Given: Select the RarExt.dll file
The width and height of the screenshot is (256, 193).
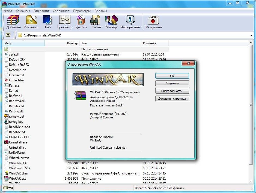Looking at the screenshot, I should pos(16,96).
